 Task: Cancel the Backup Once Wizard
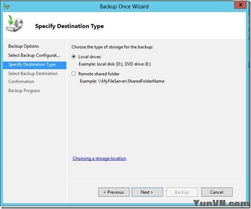(x=217, y=192)
